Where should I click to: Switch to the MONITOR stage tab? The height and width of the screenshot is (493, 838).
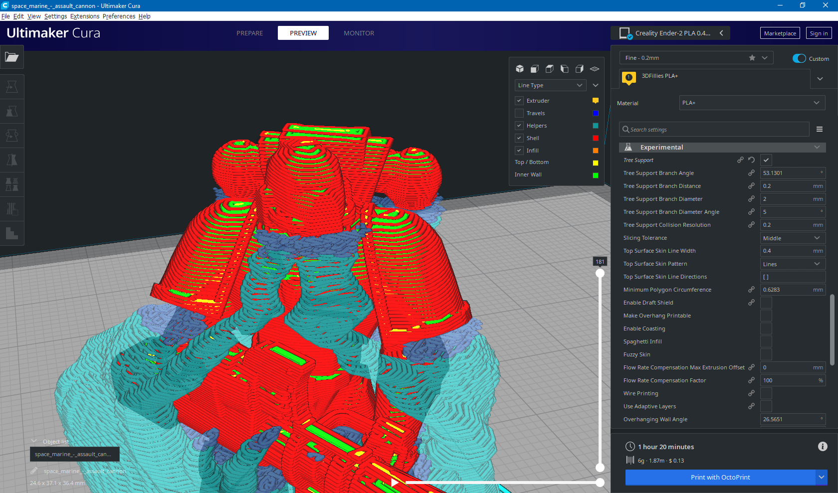point(359,33)
